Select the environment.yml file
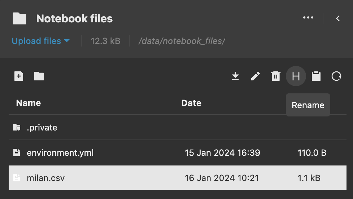This screenshot has height=199, width=353. (60, 152)
